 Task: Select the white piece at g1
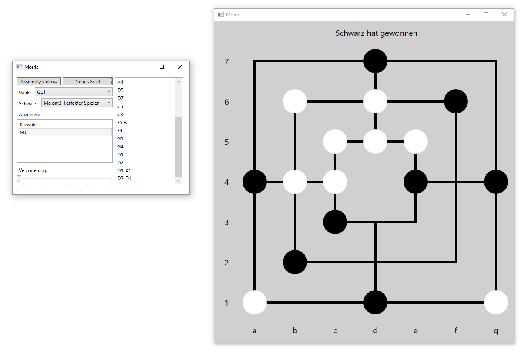pos(496,302)
